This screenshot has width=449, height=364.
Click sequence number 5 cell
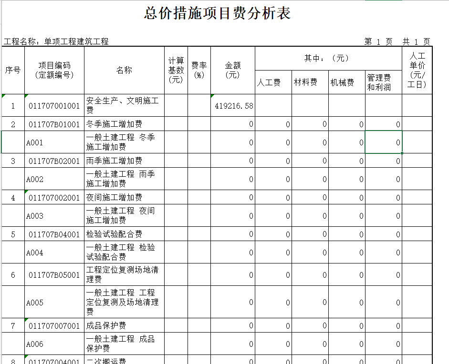coord(13,234)
